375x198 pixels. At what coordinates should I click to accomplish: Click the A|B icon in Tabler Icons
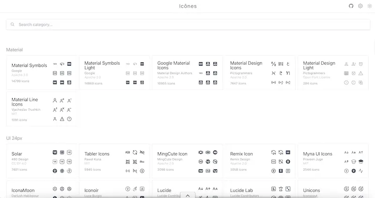coord(127,152)
